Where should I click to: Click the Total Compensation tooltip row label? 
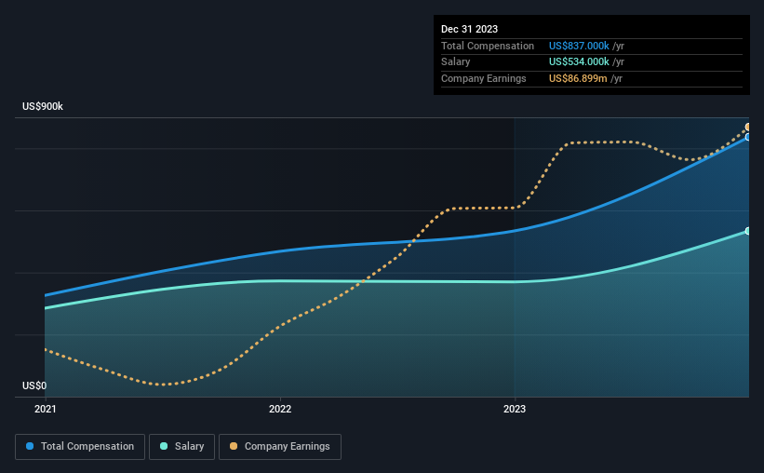pos(488,46)
